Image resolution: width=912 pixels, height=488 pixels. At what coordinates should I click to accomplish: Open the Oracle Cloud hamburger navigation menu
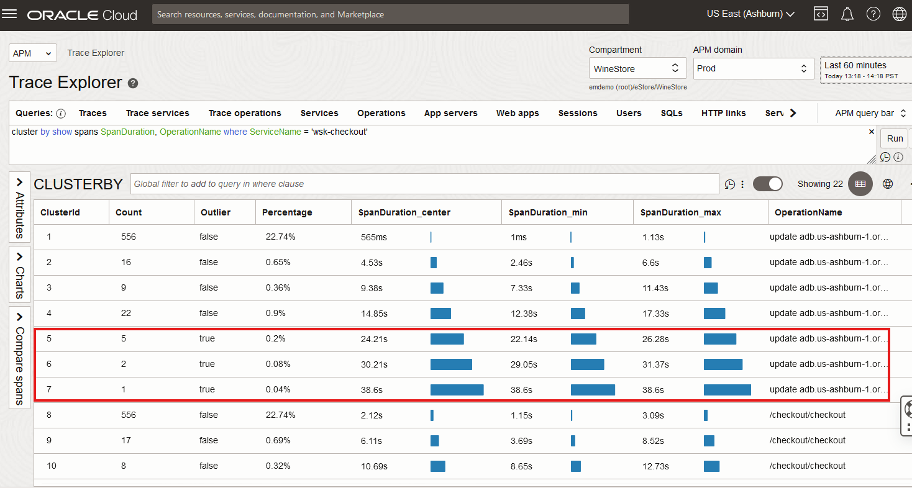pos(10,14)
